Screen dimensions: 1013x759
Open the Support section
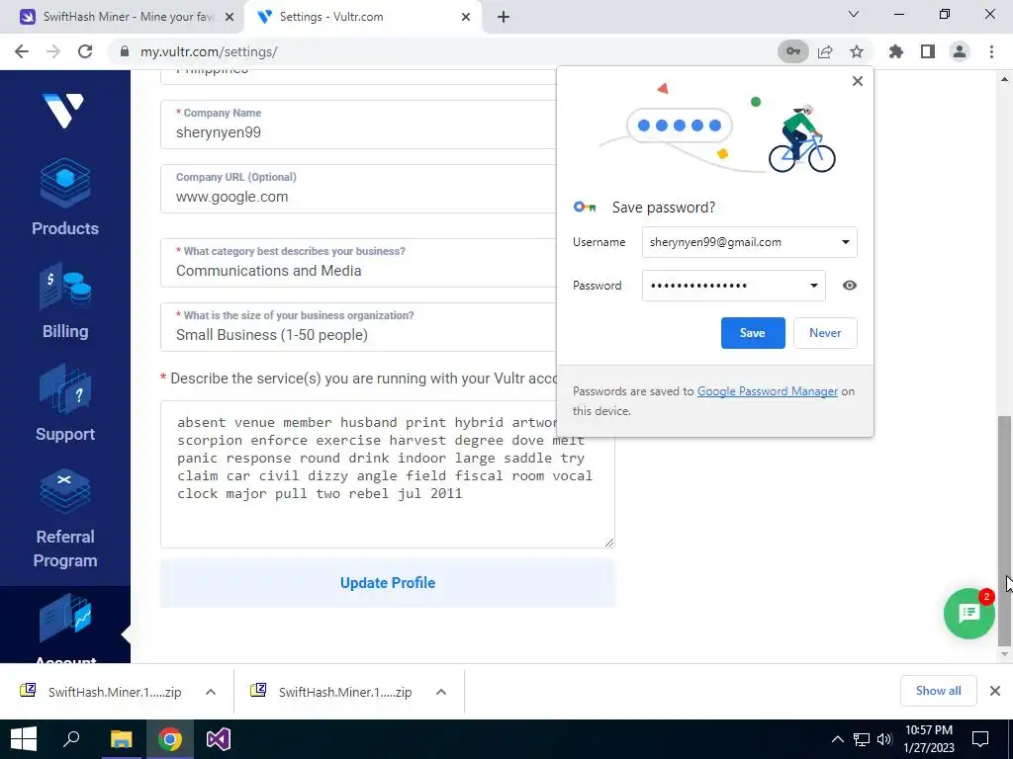(65, 403)
